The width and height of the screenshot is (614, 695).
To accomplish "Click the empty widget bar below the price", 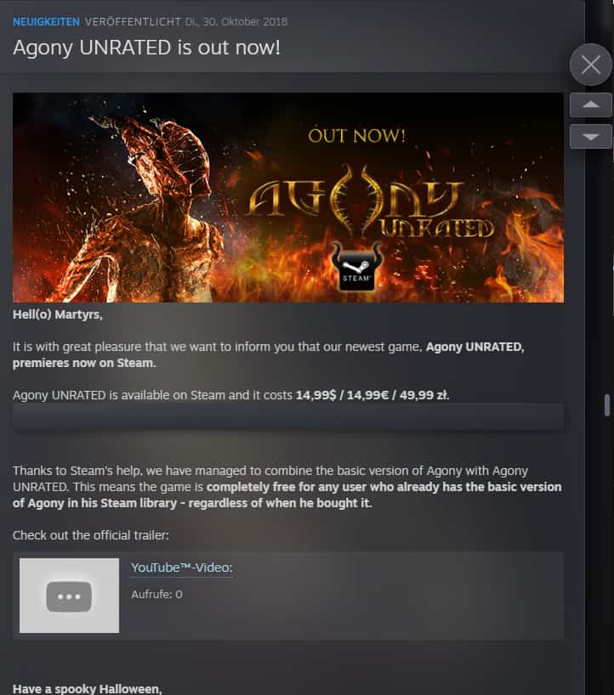I will point(288,416).
